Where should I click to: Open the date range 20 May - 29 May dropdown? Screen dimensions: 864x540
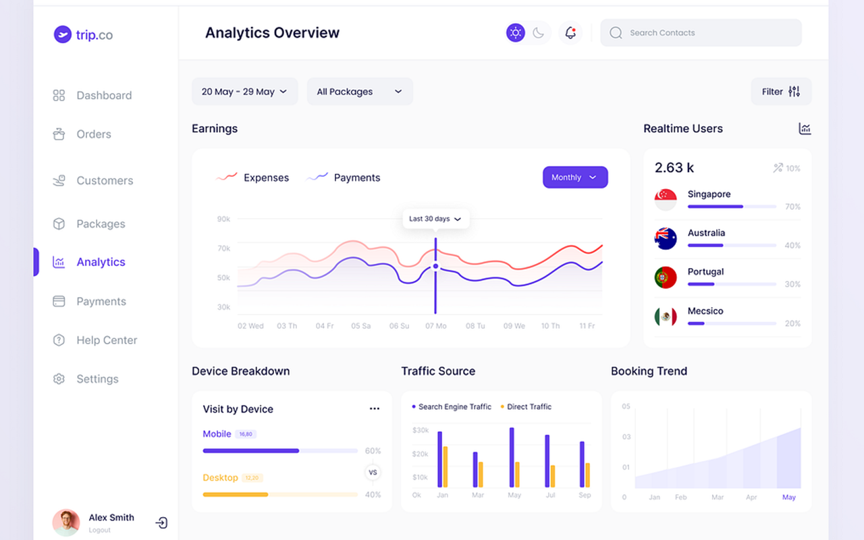tap(244, 91)
